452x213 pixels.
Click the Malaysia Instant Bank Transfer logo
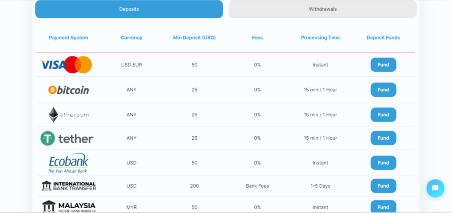(69, 206)
